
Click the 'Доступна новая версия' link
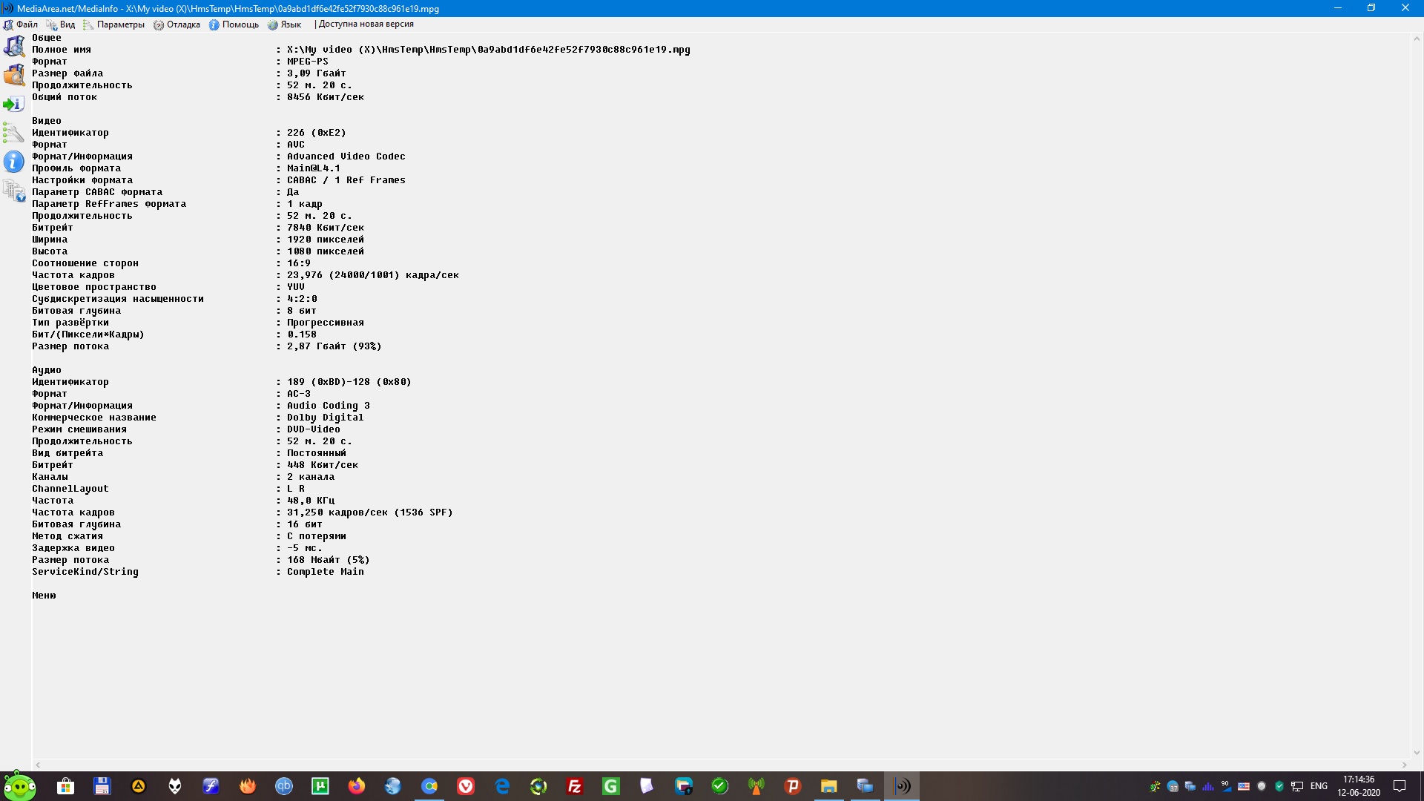click(366, 24)
